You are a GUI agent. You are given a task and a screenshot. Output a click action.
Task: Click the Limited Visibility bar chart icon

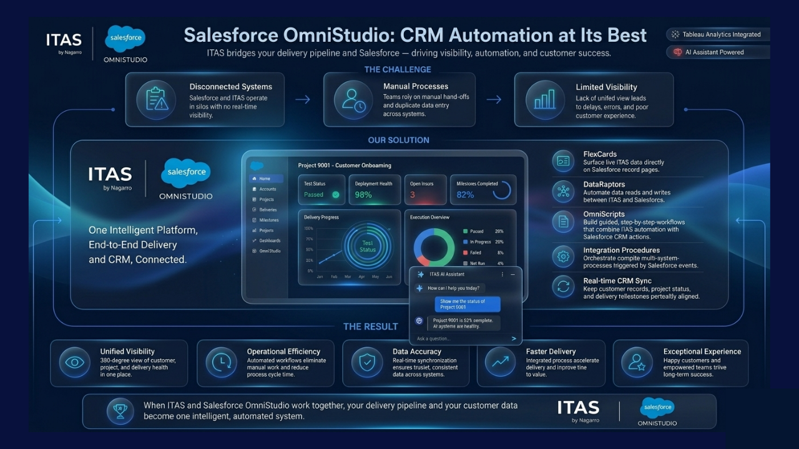545,99
